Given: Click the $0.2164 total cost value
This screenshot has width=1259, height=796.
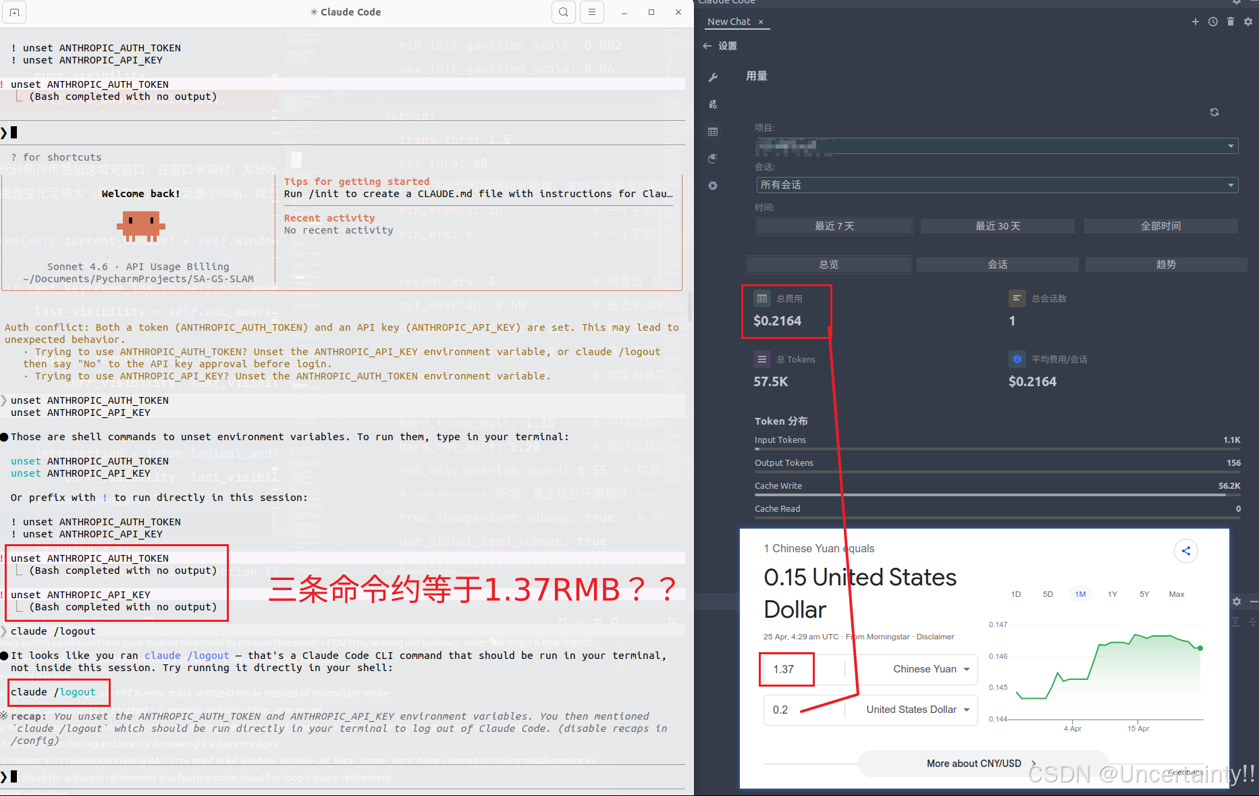Looking at the screenshot, I should point(778,321).
